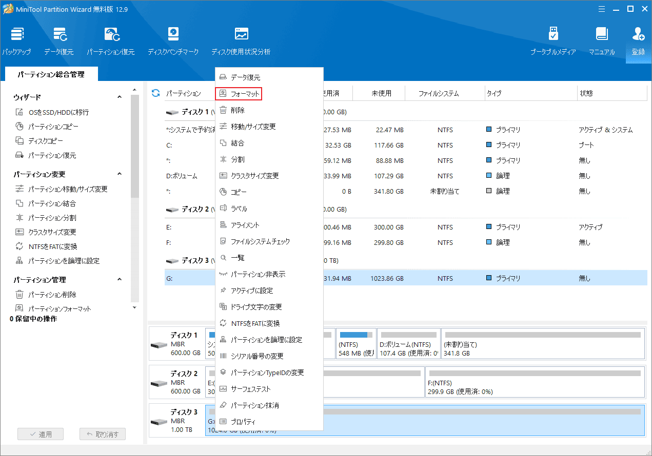Refresh the partition list
The image size is (652, 456).
coord(156,93)
